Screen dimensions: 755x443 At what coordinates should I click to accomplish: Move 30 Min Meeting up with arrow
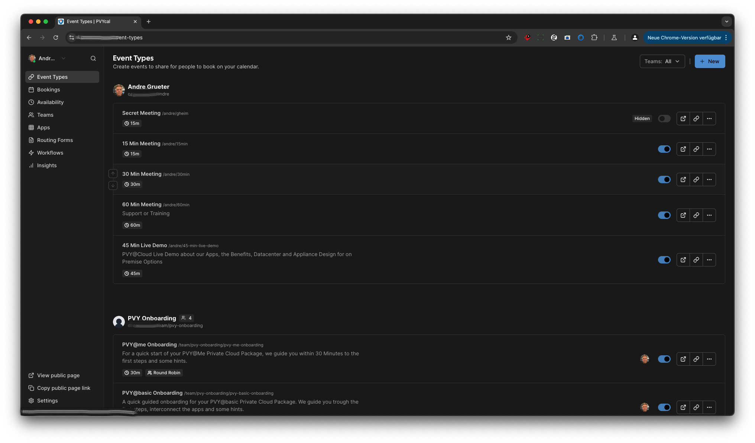pyautogui.click(x=113, y=174)
